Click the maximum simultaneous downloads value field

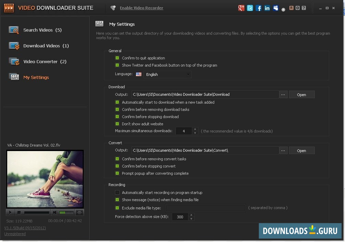click(x=184, y=131)
